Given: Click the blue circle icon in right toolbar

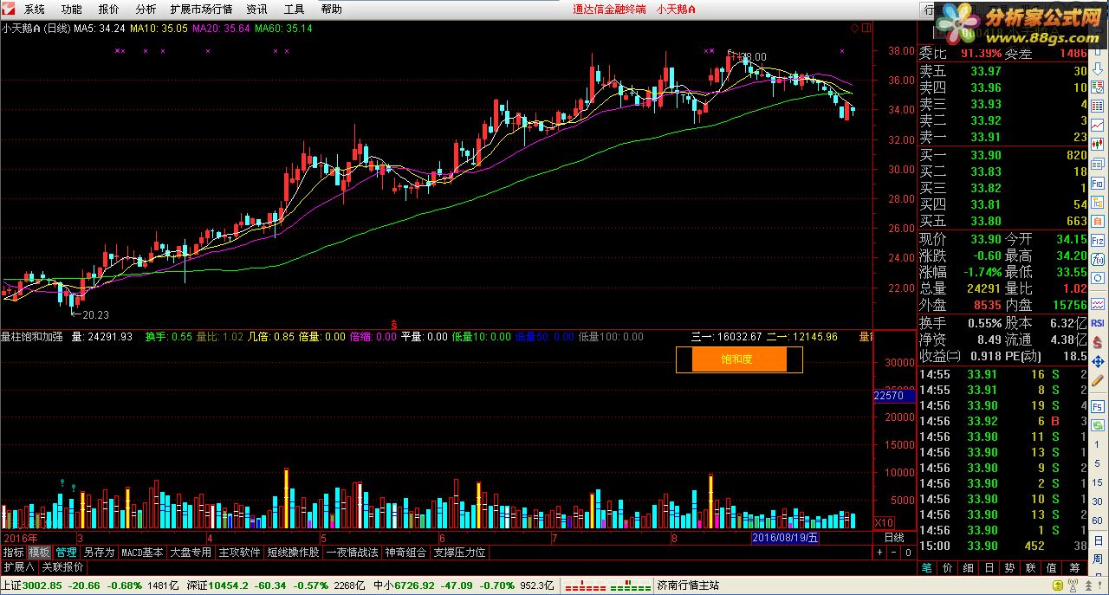Looking at the screenshot, I should (x=1098, y=278).
